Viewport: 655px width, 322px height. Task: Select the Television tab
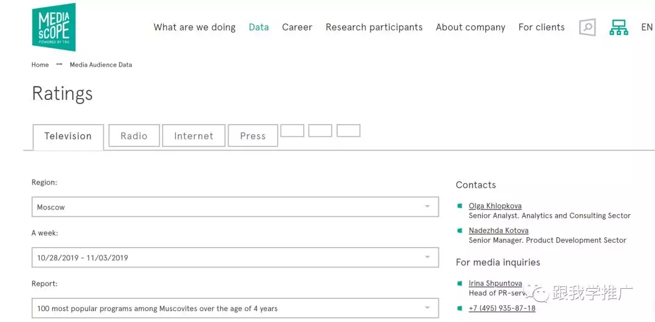[68, 136]
